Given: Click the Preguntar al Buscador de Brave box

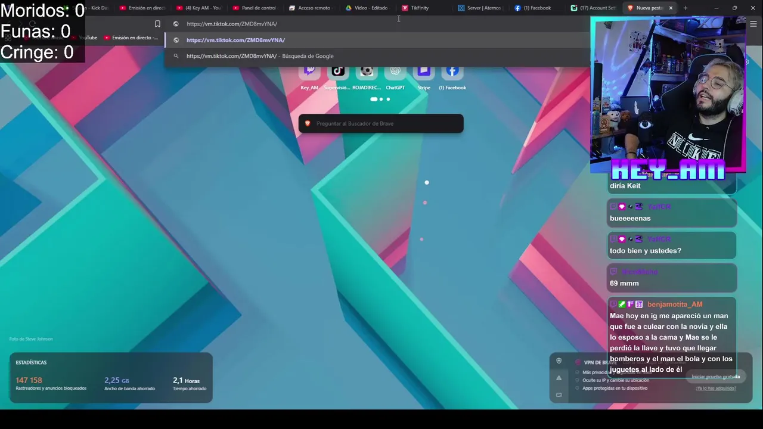Looking at the screenshot, I should point(381,123).
